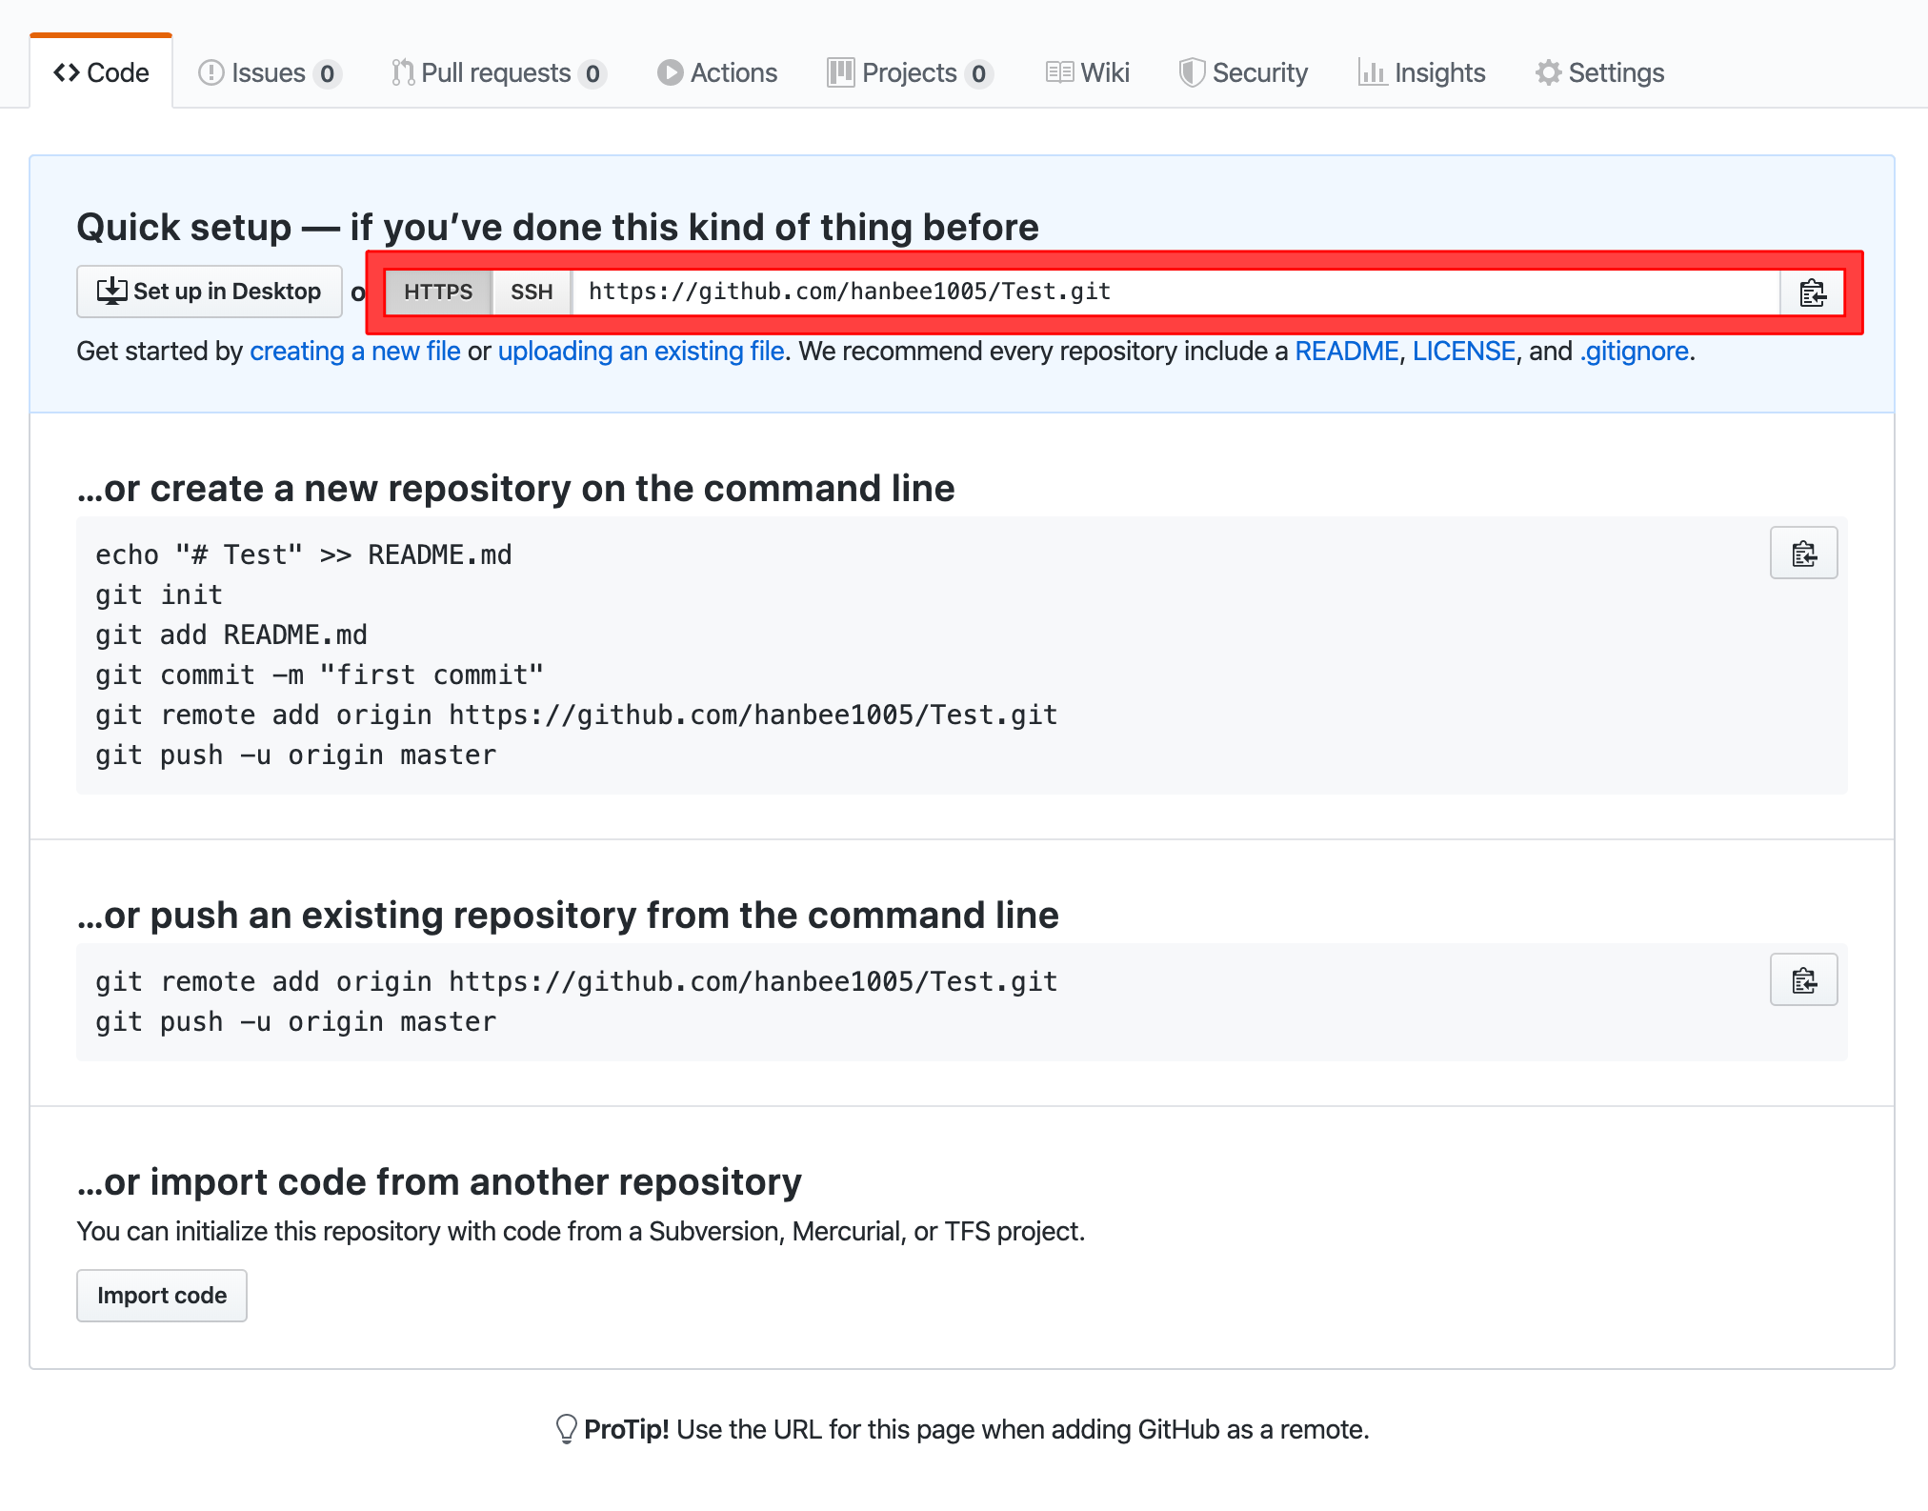This screenshot has width=1928, height=1511.
Task: Go to the Pull requests tab
Action: (497, 73)
